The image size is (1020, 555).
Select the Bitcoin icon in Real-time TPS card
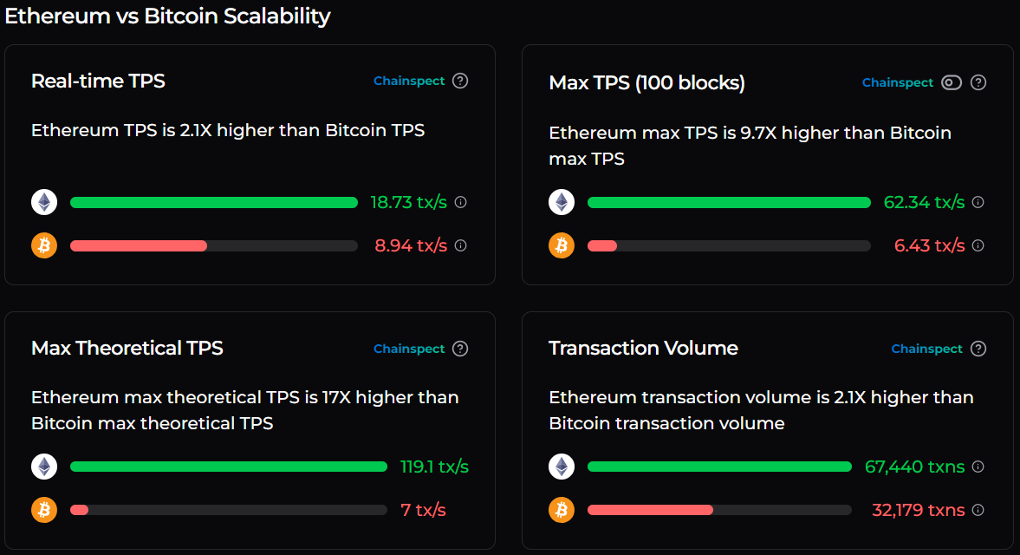[43, 245]
